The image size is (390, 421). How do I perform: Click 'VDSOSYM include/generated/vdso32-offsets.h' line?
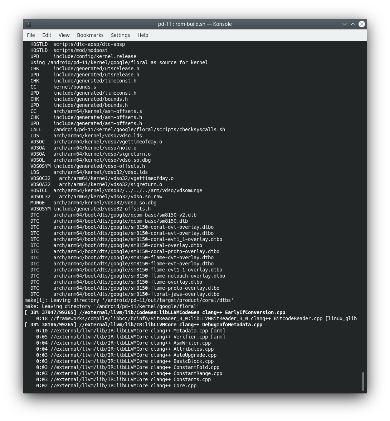tap(90, 209)
